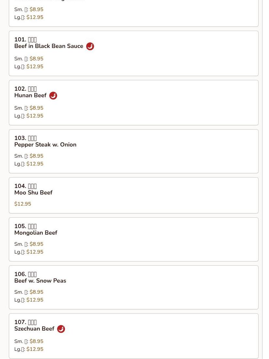Open Pepper Steak w. Onion item
This screenshot has height=359, width=269.
[45, 145]
